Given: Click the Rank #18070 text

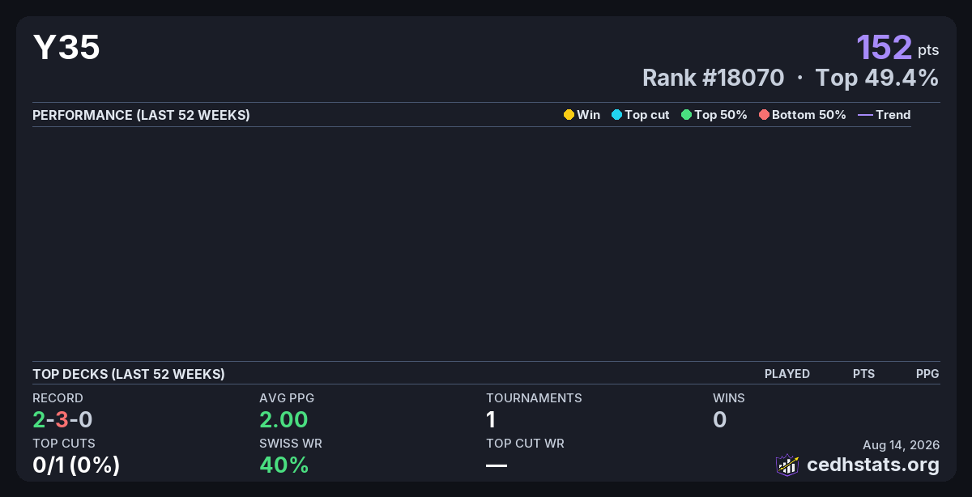Looking at the screenshot, I should coord(713,78).
